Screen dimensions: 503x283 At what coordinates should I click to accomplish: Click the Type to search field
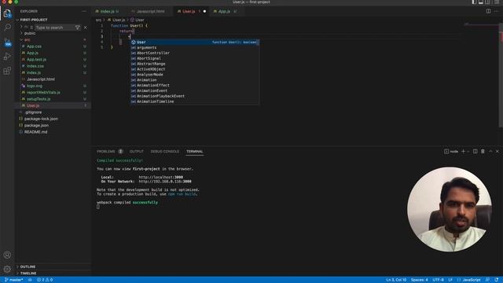[x=54, y=28]
